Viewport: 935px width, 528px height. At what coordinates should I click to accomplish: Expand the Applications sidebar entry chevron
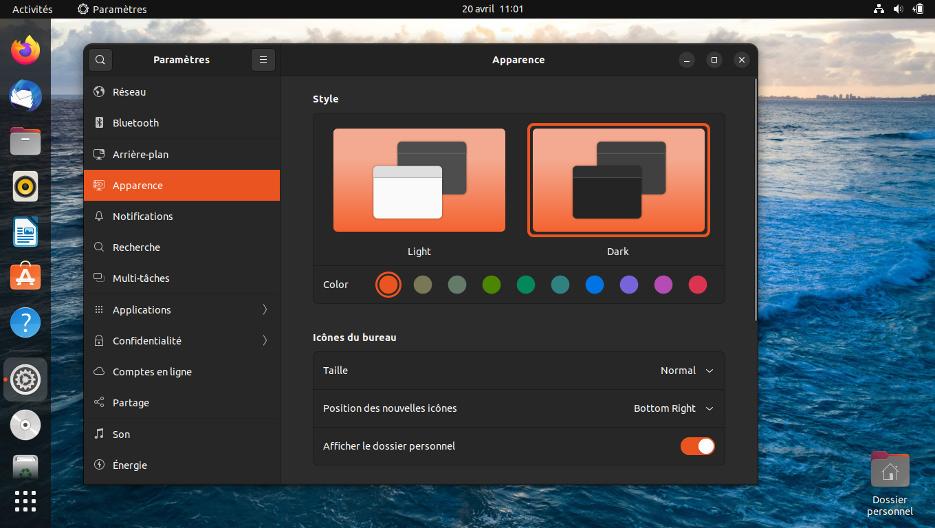click(x=265, y=310)
